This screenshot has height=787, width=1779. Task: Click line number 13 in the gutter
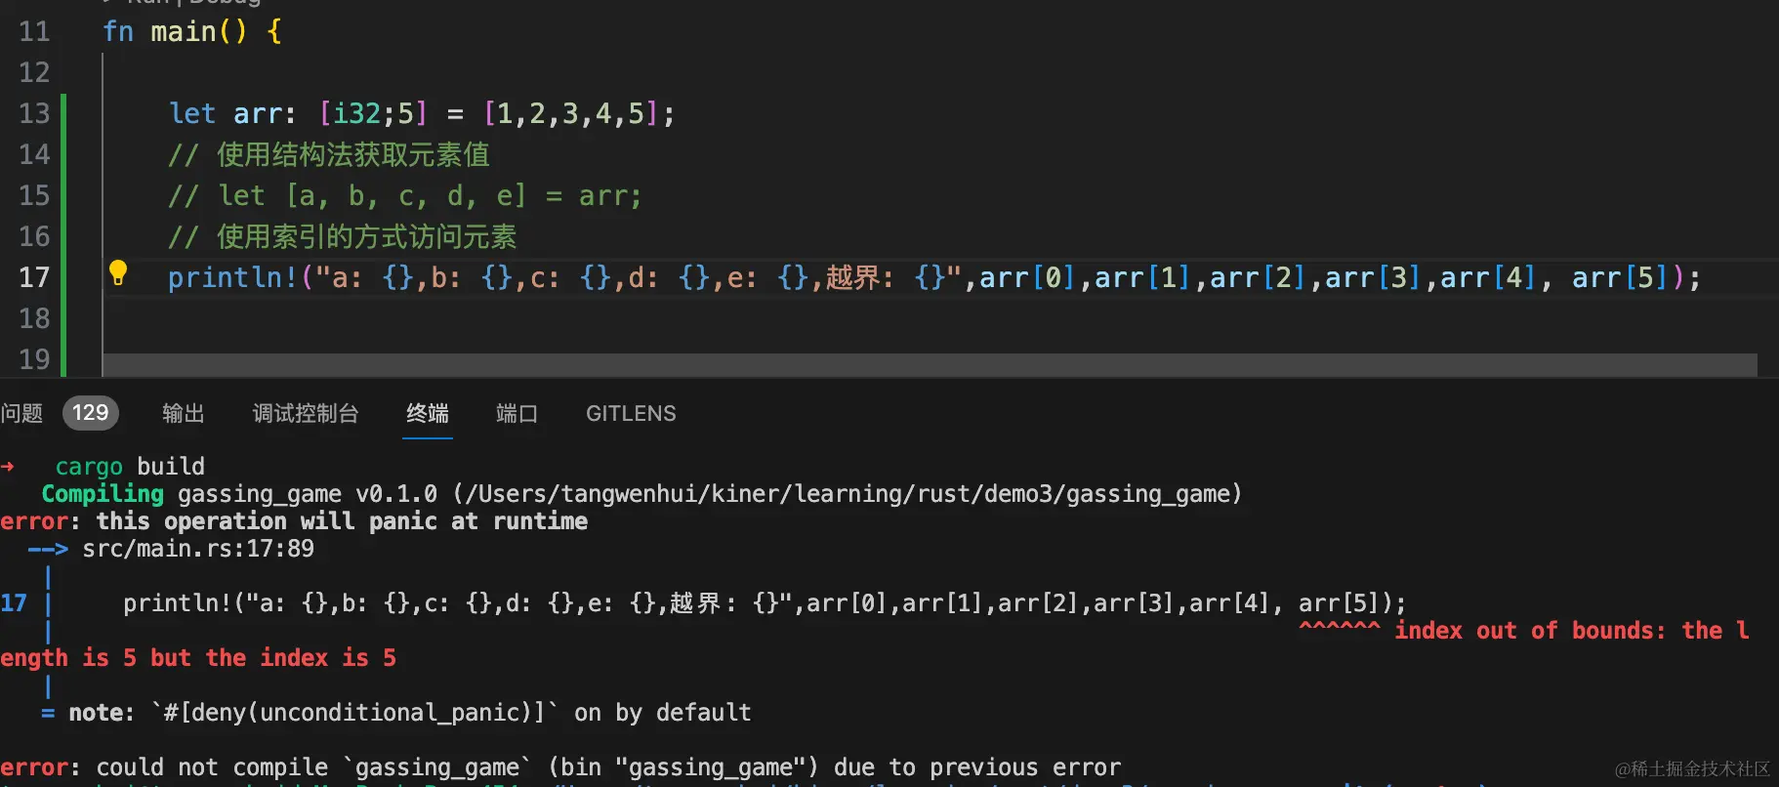point(34,113)
